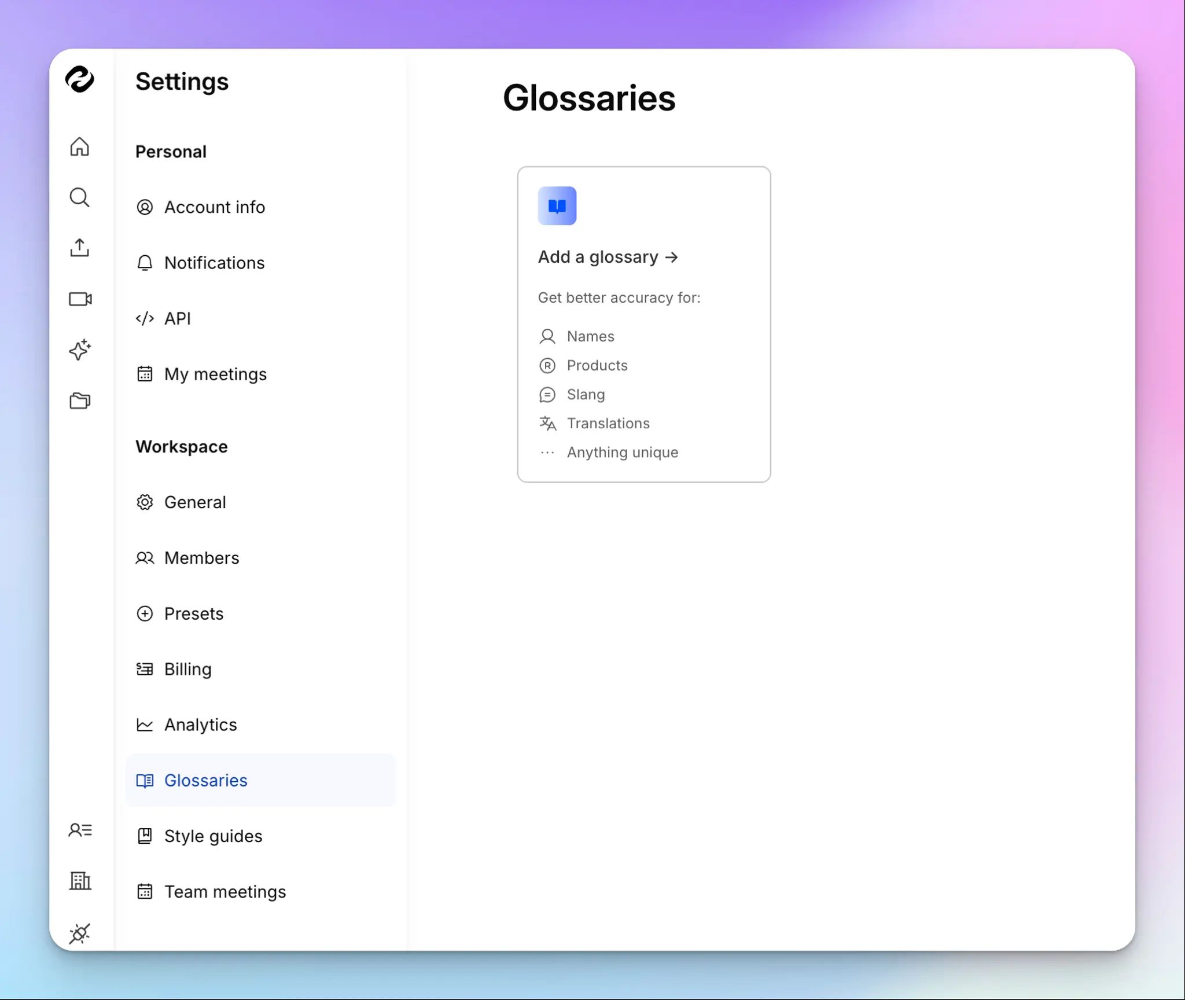Click the Import/Upload icon
The height and width of the screenshot is (1000, 1185).
(x=80, y=248)
